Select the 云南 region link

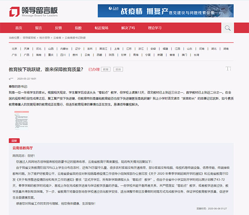tap(87, 55)
